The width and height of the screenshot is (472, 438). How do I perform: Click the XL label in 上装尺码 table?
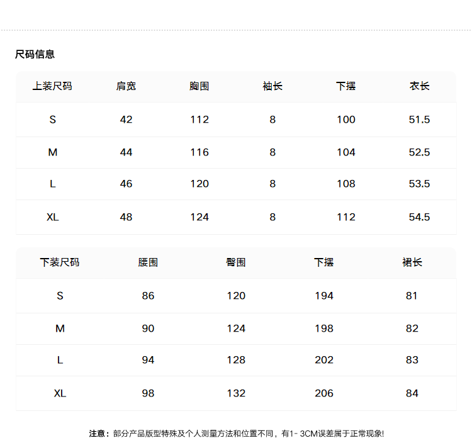(52, 217)
